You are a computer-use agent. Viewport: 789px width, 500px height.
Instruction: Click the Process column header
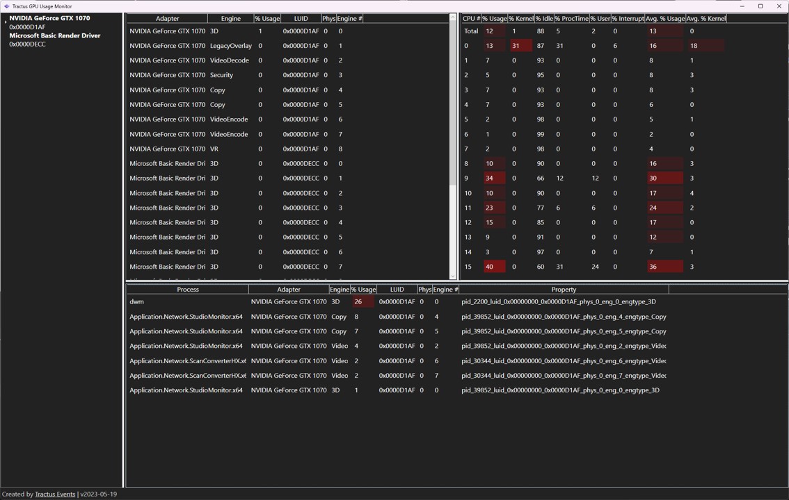click(187, 290)
